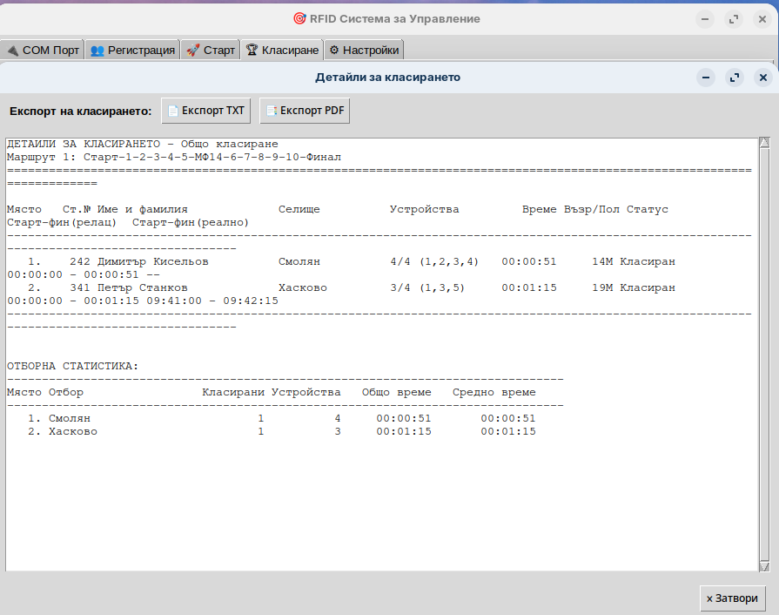Open the COM Порт tab
This screenshot has height=615, width=779.
click(43, 50)
